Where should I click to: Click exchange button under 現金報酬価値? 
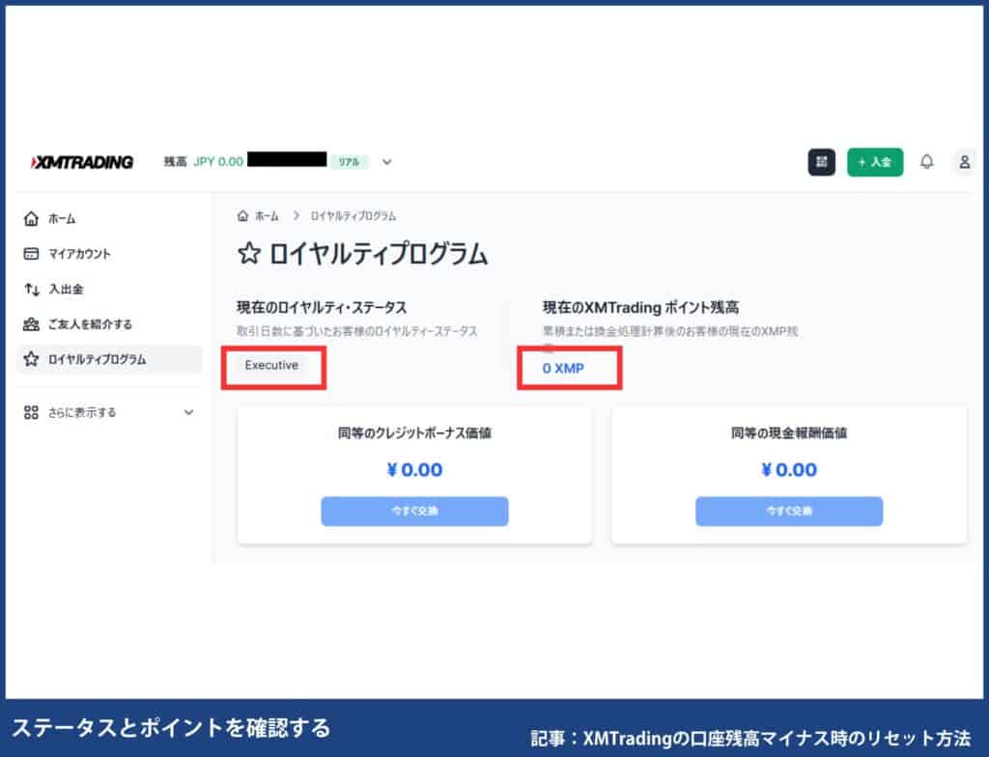tap(789, 511)
